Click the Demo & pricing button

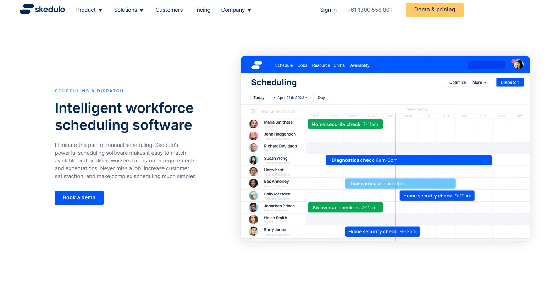point(434,10)
